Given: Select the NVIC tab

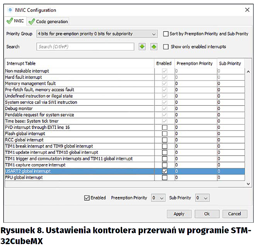Looking at the screenshot, I should [x=15, y=21].
